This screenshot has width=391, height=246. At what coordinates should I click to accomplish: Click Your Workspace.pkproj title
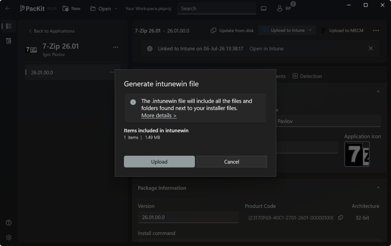[148, 8]
